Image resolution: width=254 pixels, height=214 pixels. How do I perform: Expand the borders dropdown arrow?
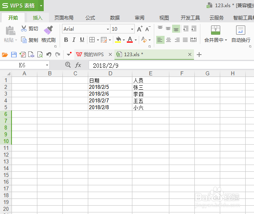(98, 40)
